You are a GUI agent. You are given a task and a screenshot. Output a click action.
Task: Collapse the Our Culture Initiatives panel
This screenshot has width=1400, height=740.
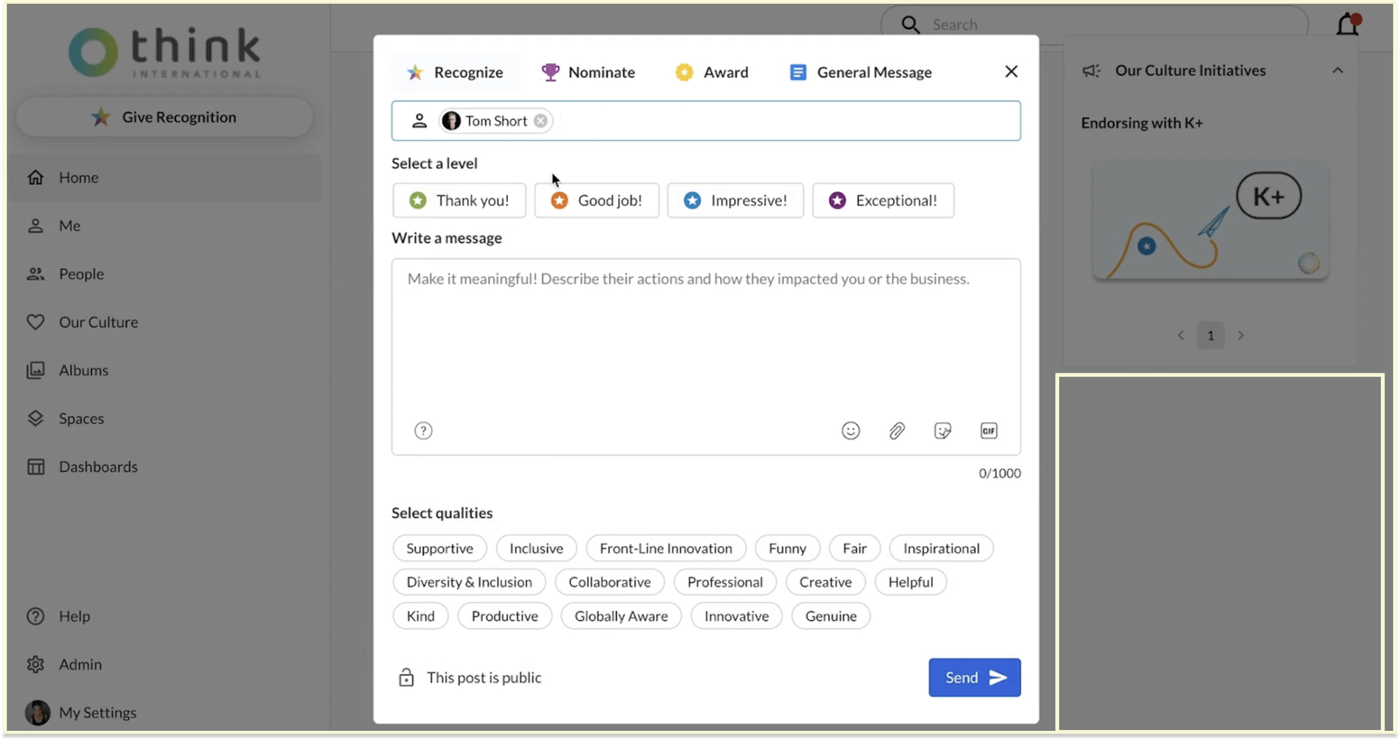[x=1338, y=70]
